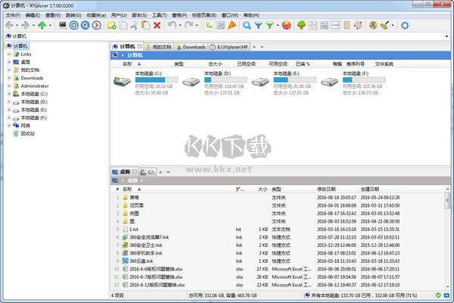Click the copy pages toolbar icon
The width and height of the screenshot is (454, 303).
point(123,26)
